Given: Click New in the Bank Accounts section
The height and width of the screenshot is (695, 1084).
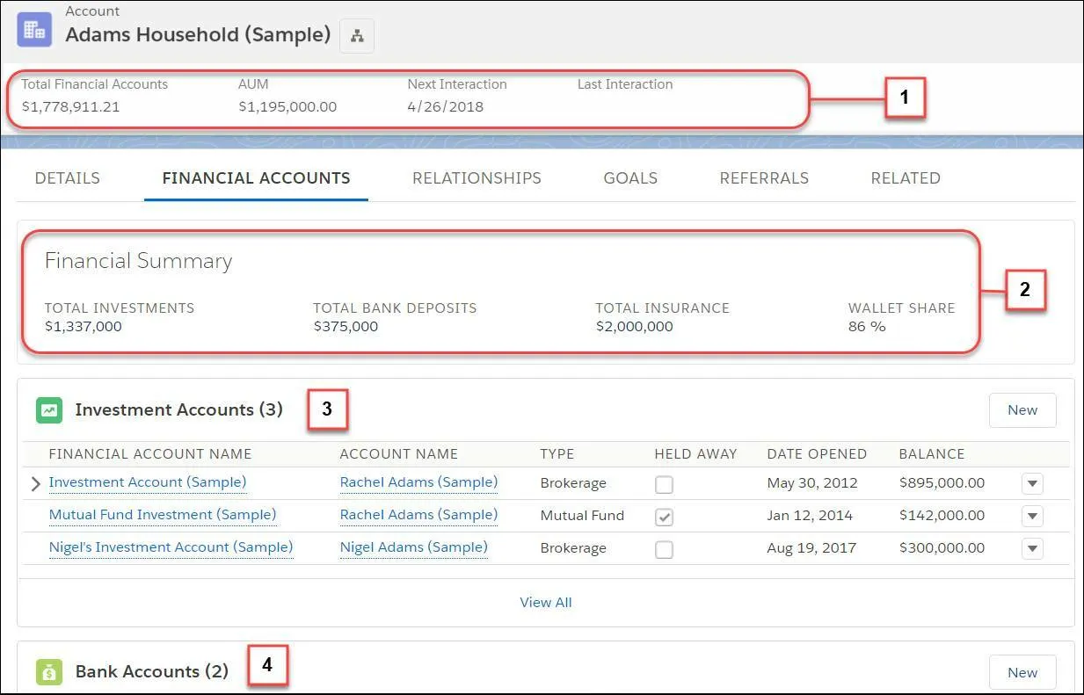Looking at the screenshot, I should tap(1022, 671).
